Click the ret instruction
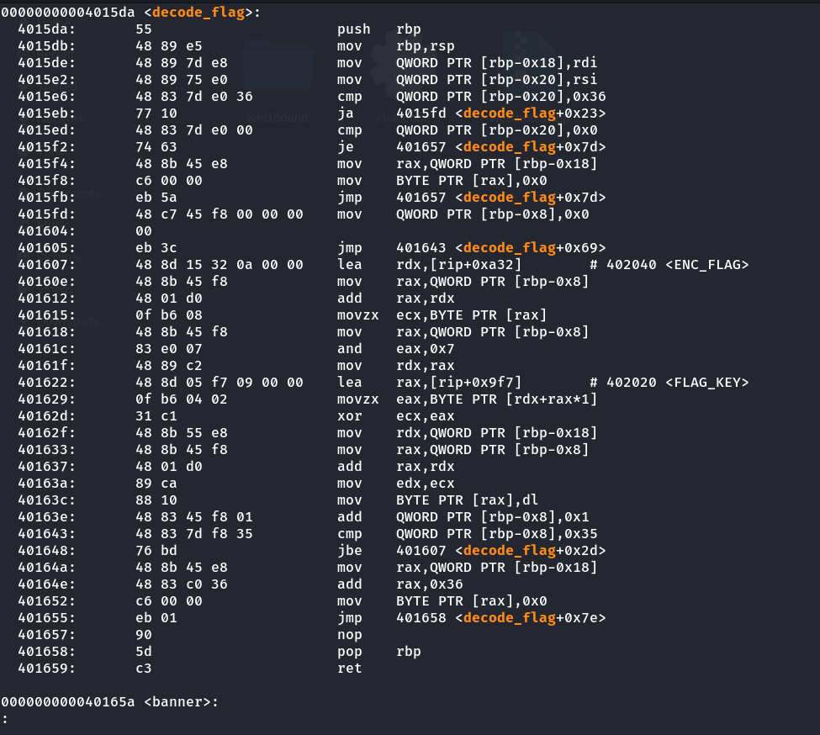The width and height of the screenshot is (820, 735). point(350,668)
